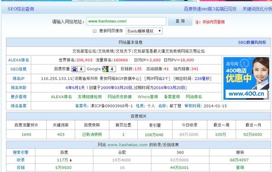Click the 域名备案 row label

pos(19,106)
